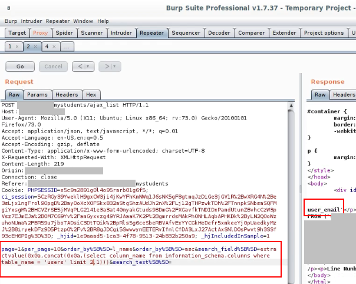356x284 pixels.
Task: Switch to the Spider tab
Action: 64,33
